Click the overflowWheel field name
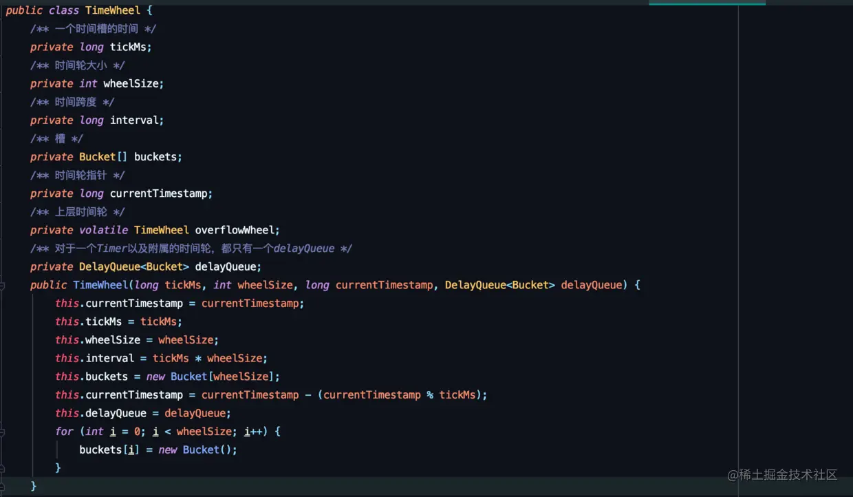This screenshot has width=853, height=497. pos(237,230)
